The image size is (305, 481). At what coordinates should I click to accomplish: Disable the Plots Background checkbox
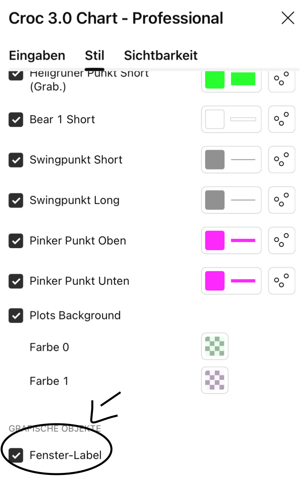pos(16,315)
